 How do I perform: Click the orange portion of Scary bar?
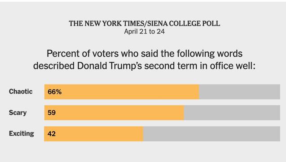[114, 113]
